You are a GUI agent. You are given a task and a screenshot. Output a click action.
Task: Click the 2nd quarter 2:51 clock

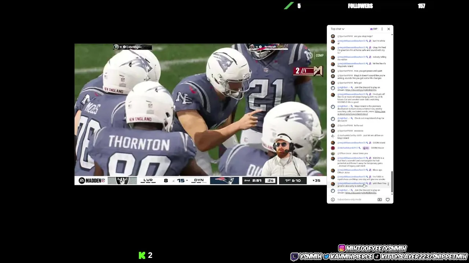coord(254,180)
